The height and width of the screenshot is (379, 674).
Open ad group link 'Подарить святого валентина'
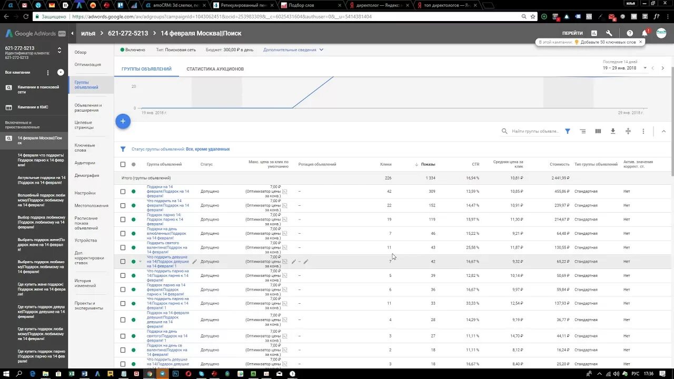167,247
